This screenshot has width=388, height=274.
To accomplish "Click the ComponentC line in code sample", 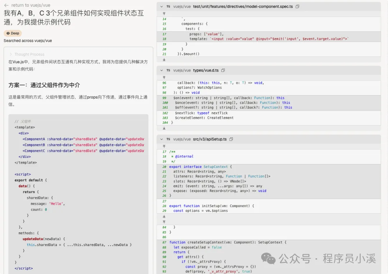I will tap(83, 151).
